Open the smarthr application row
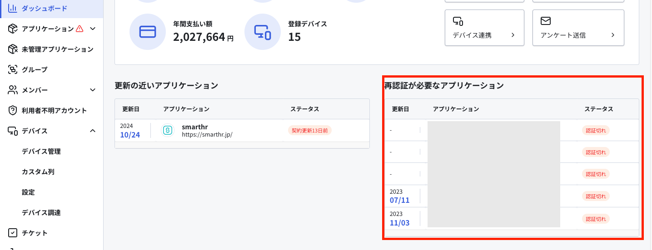 (x=242, y=130)
